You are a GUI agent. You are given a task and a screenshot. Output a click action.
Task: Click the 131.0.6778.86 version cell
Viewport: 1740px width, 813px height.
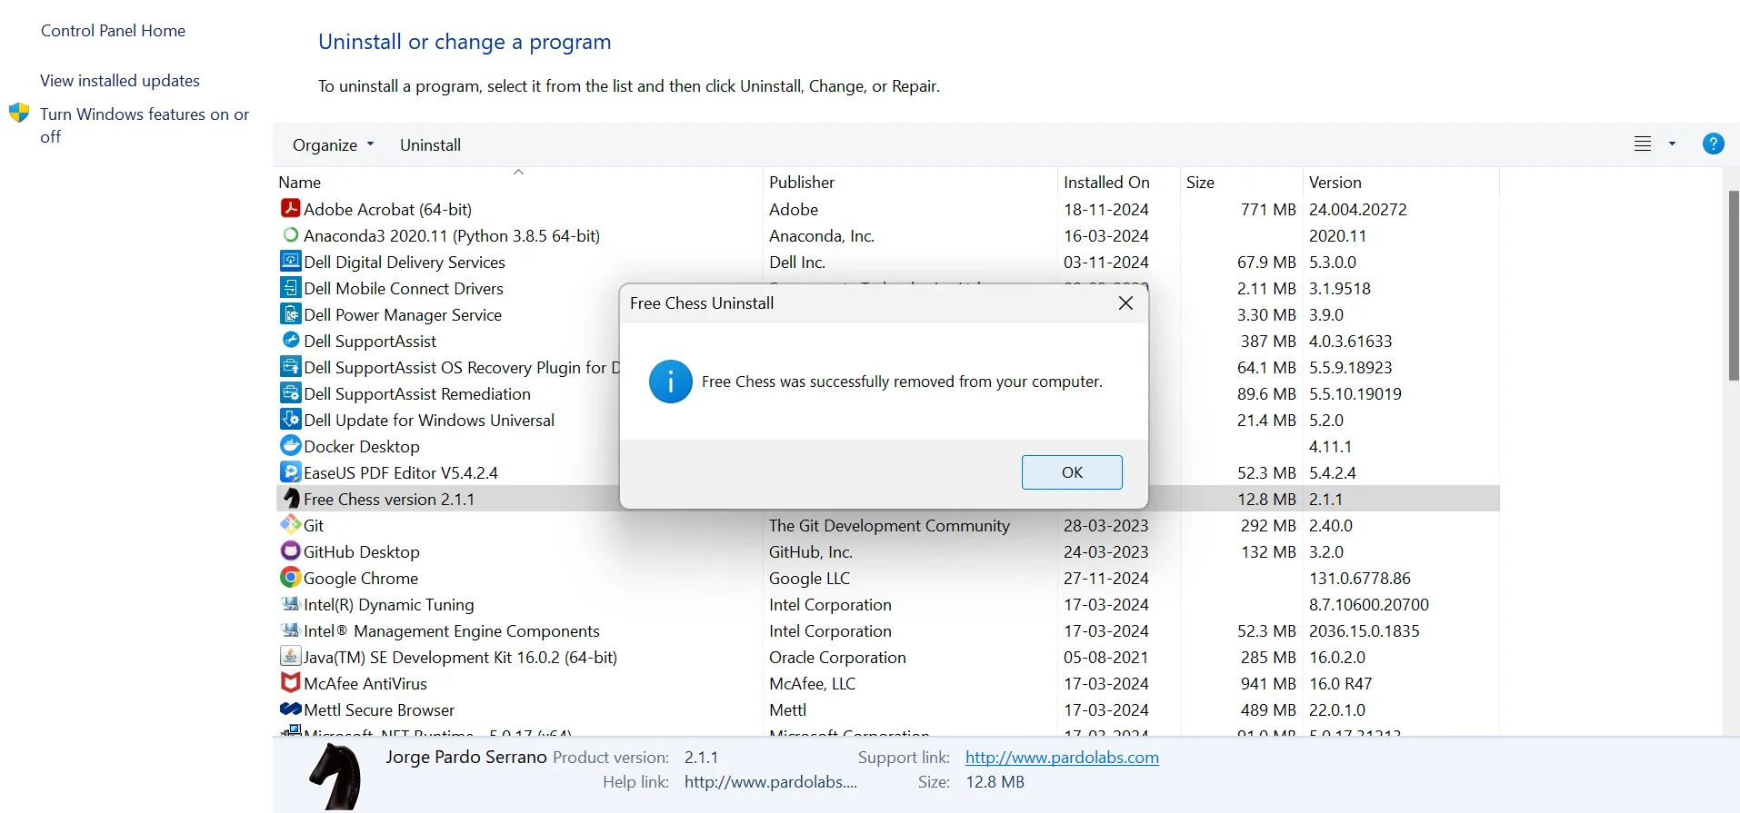1359,578
